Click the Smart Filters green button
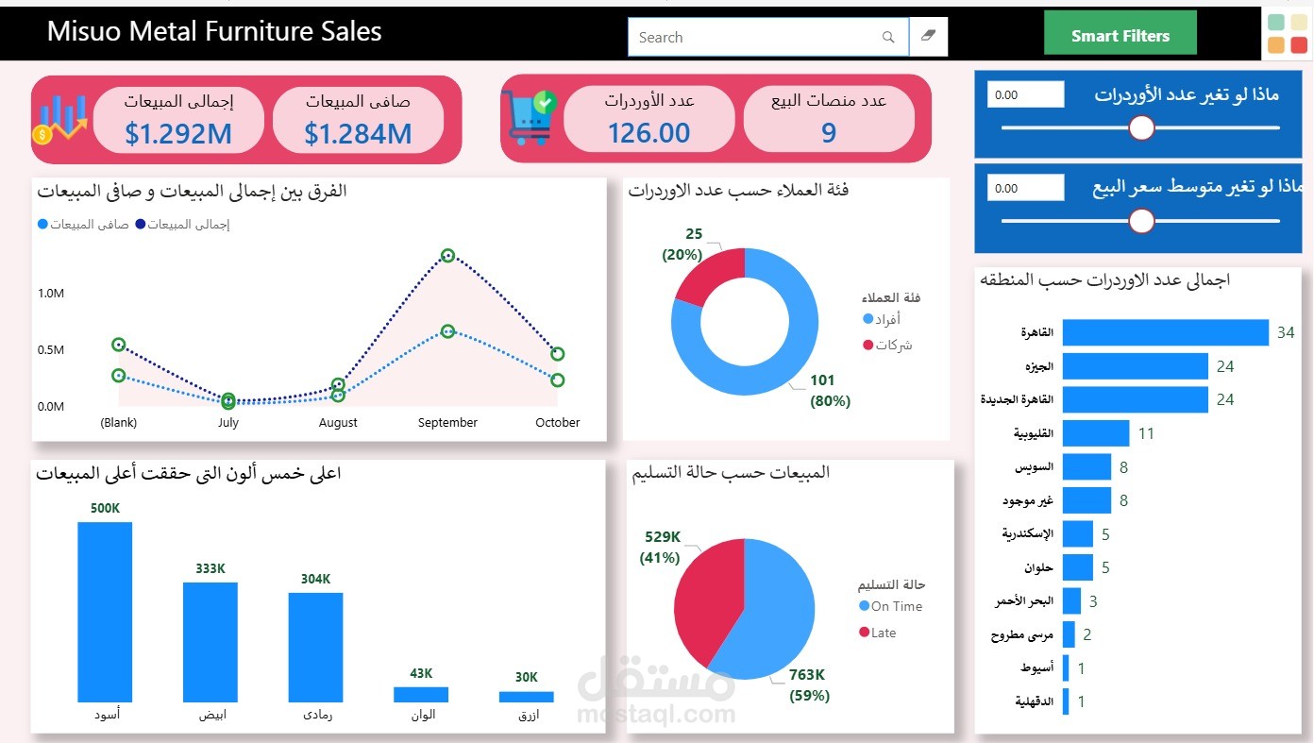 coord(1120,32)
